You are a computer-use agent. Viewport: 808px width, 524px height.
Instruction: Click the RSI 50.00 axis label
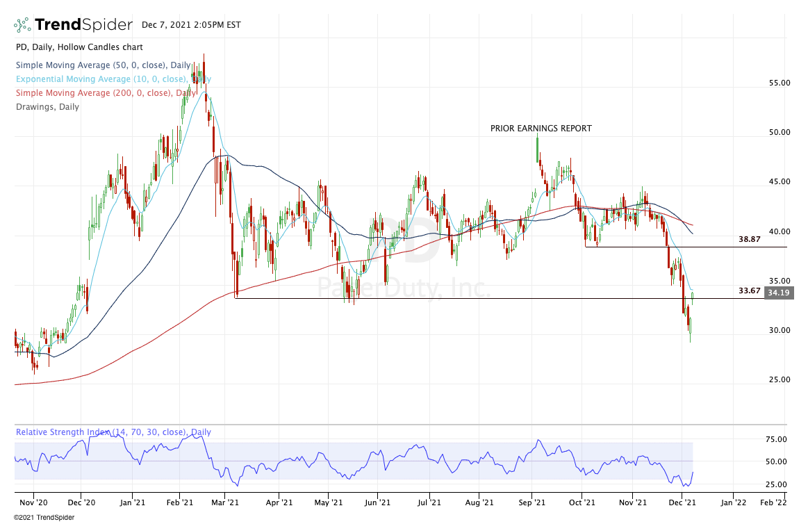tap(776, 461)
